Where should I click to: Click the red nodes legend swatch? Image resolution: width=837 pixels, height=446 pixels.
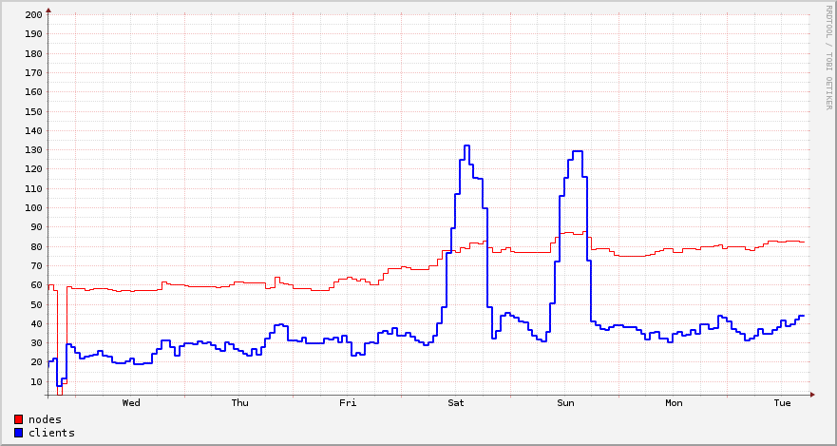coord(19,419)
